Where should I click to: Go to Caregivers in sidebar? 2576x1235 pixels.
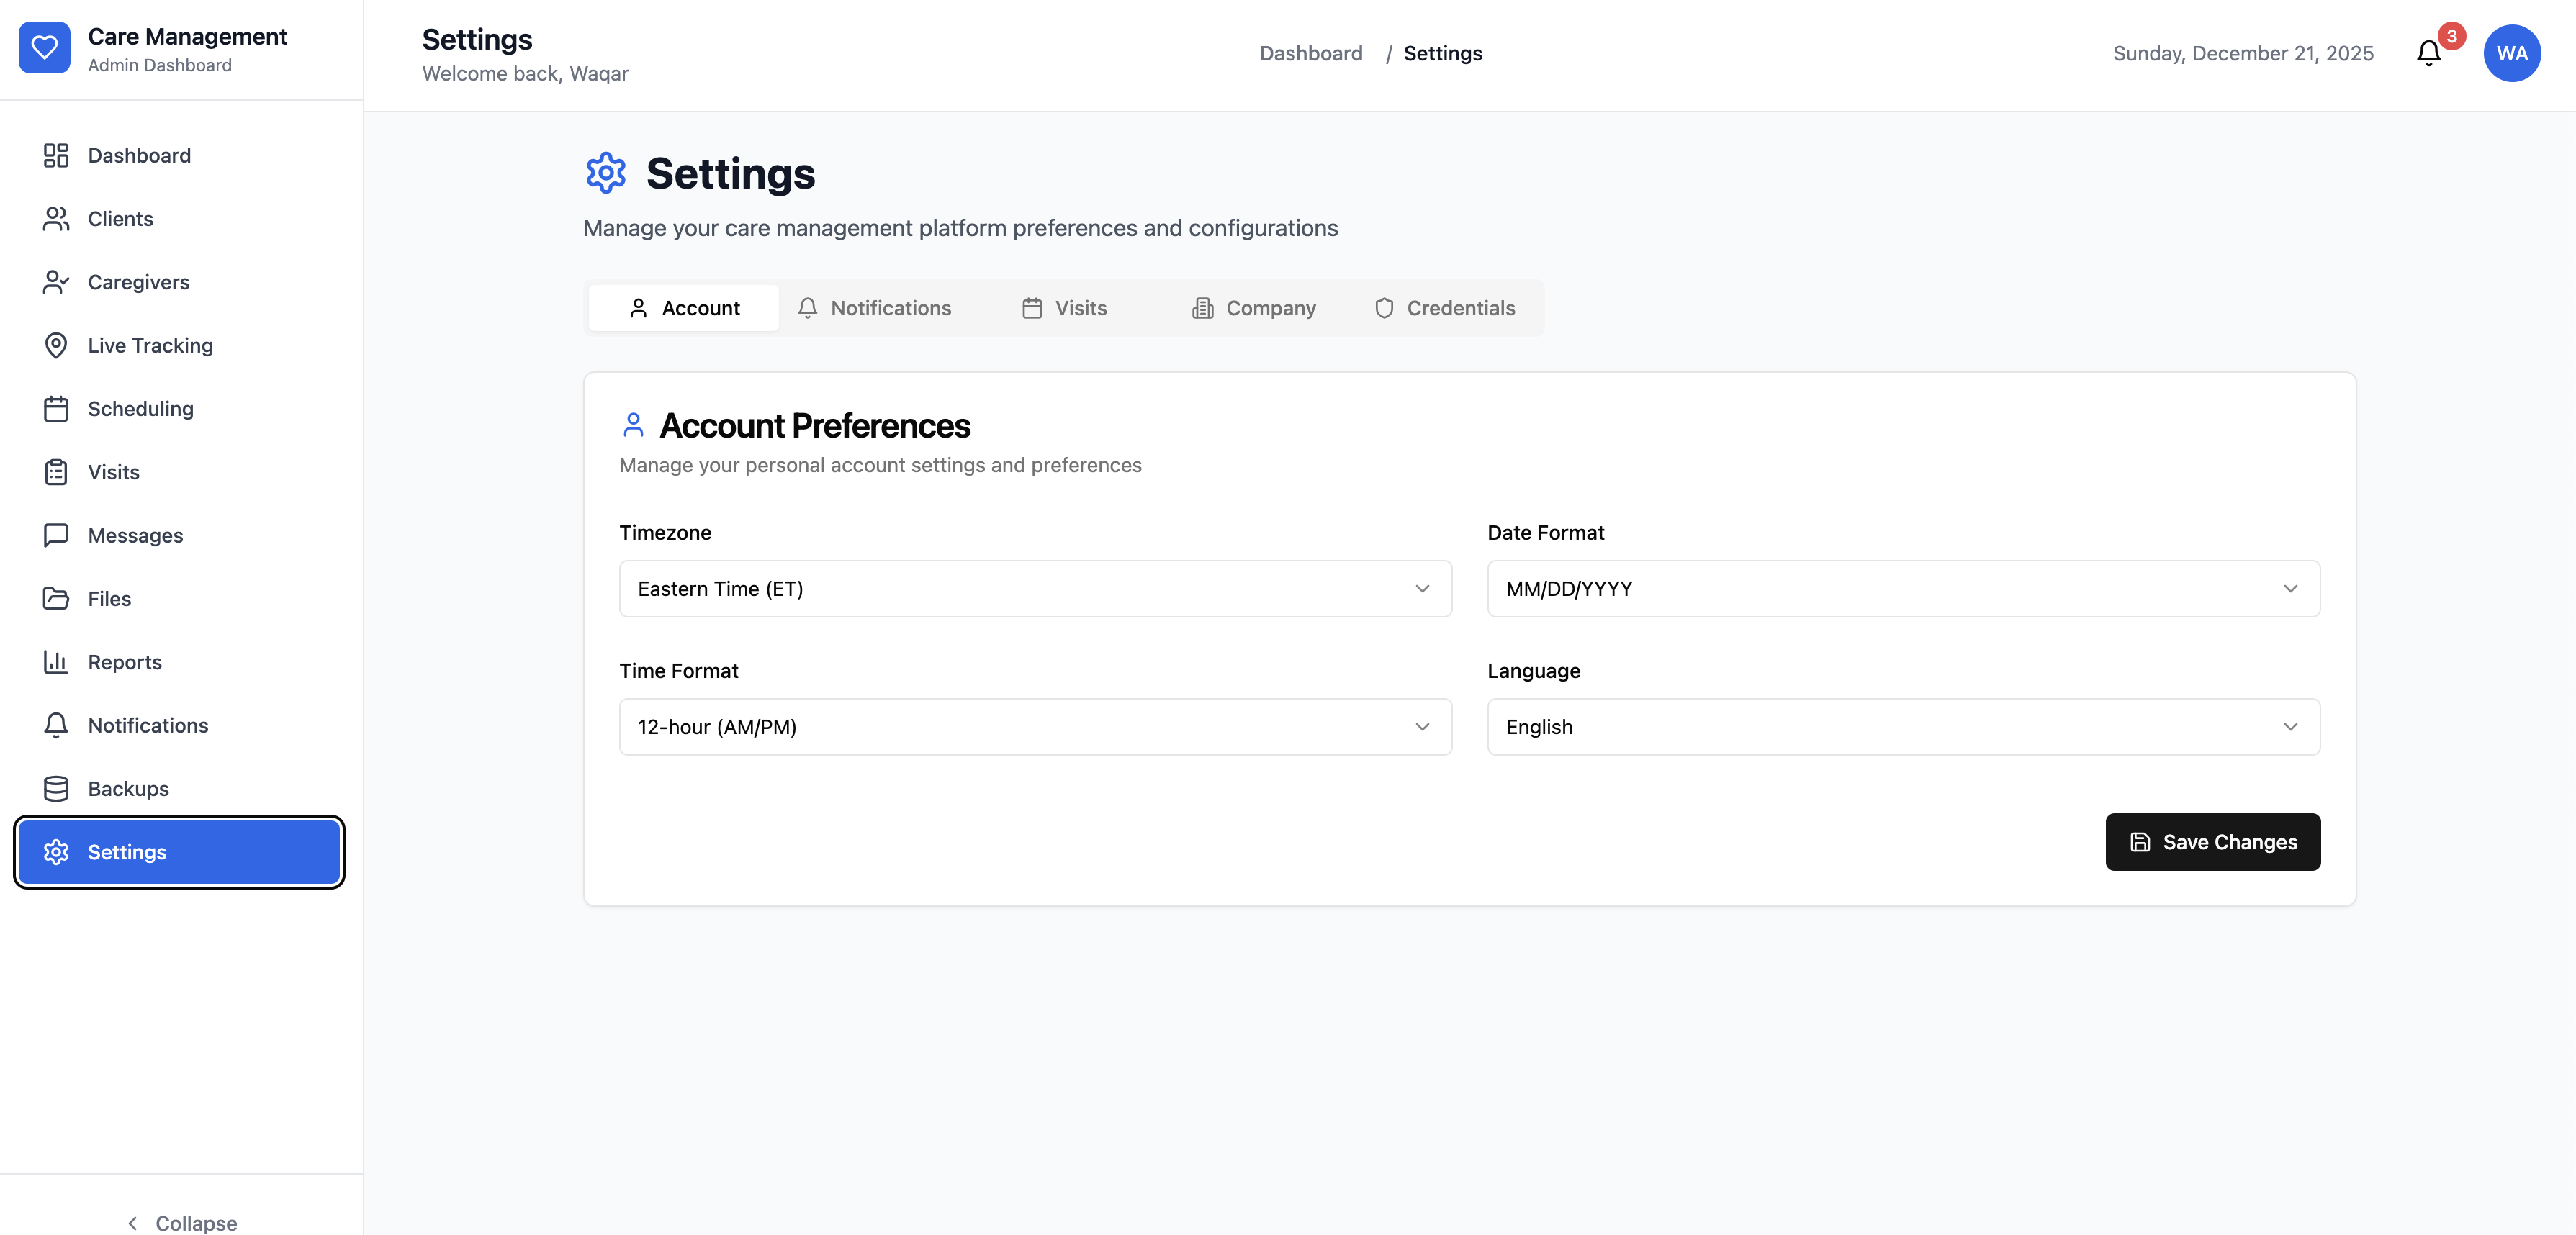pyautogui.click(x=138, y=282)
